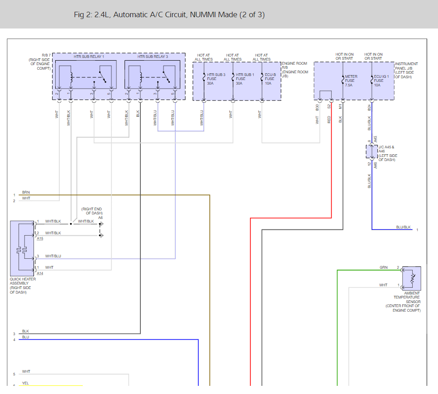
Task: Click the ECU IG 1 FUSE 10A label
Action: click(381, 81)
